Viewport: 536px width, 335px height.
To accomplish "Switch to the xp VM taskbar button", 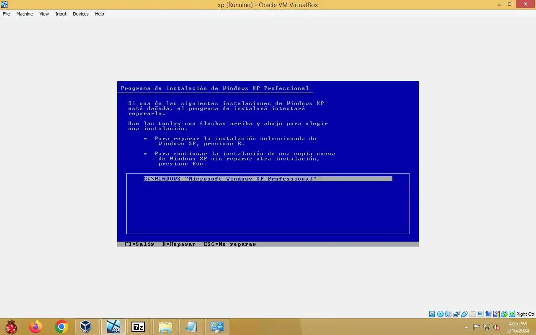I will click(113, 327).
